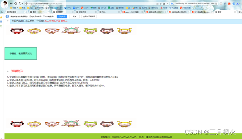The height and width of the screenshot is (139, 242).
Task: Focus the search box showing SSL text
Action: tap(194, 3)
